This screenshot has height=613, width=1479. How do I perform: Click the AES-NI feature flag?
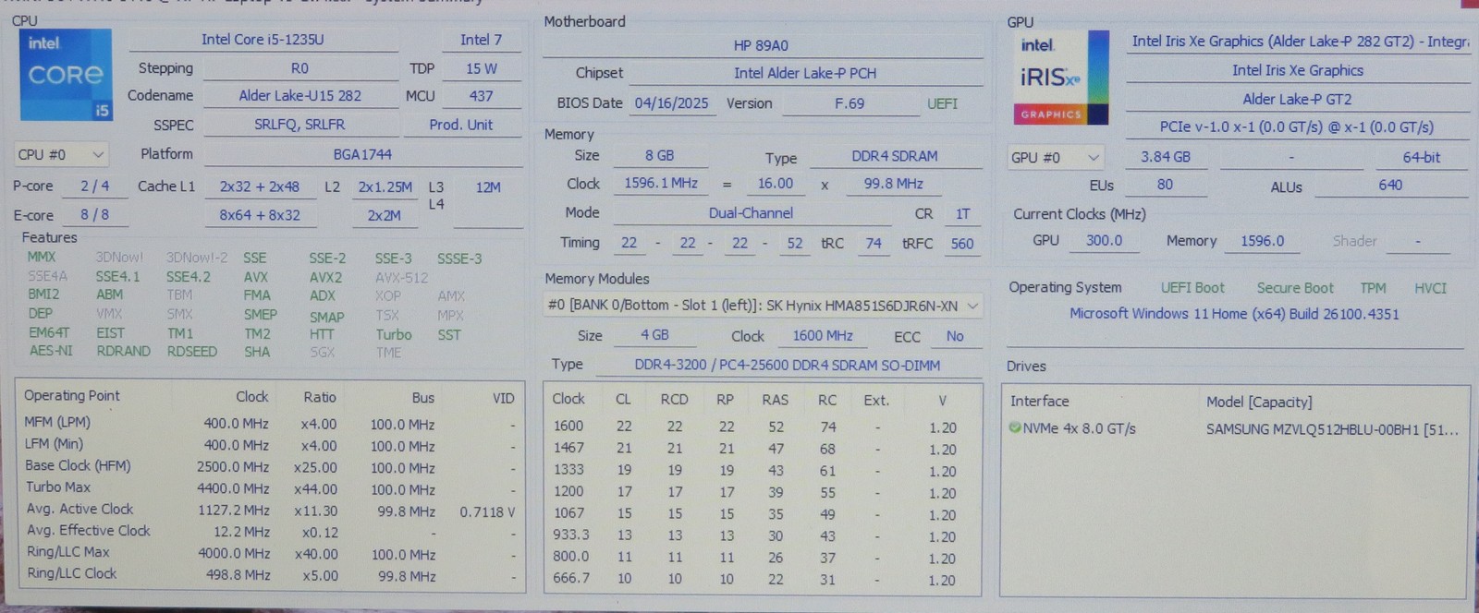click(x=51, y=351)
